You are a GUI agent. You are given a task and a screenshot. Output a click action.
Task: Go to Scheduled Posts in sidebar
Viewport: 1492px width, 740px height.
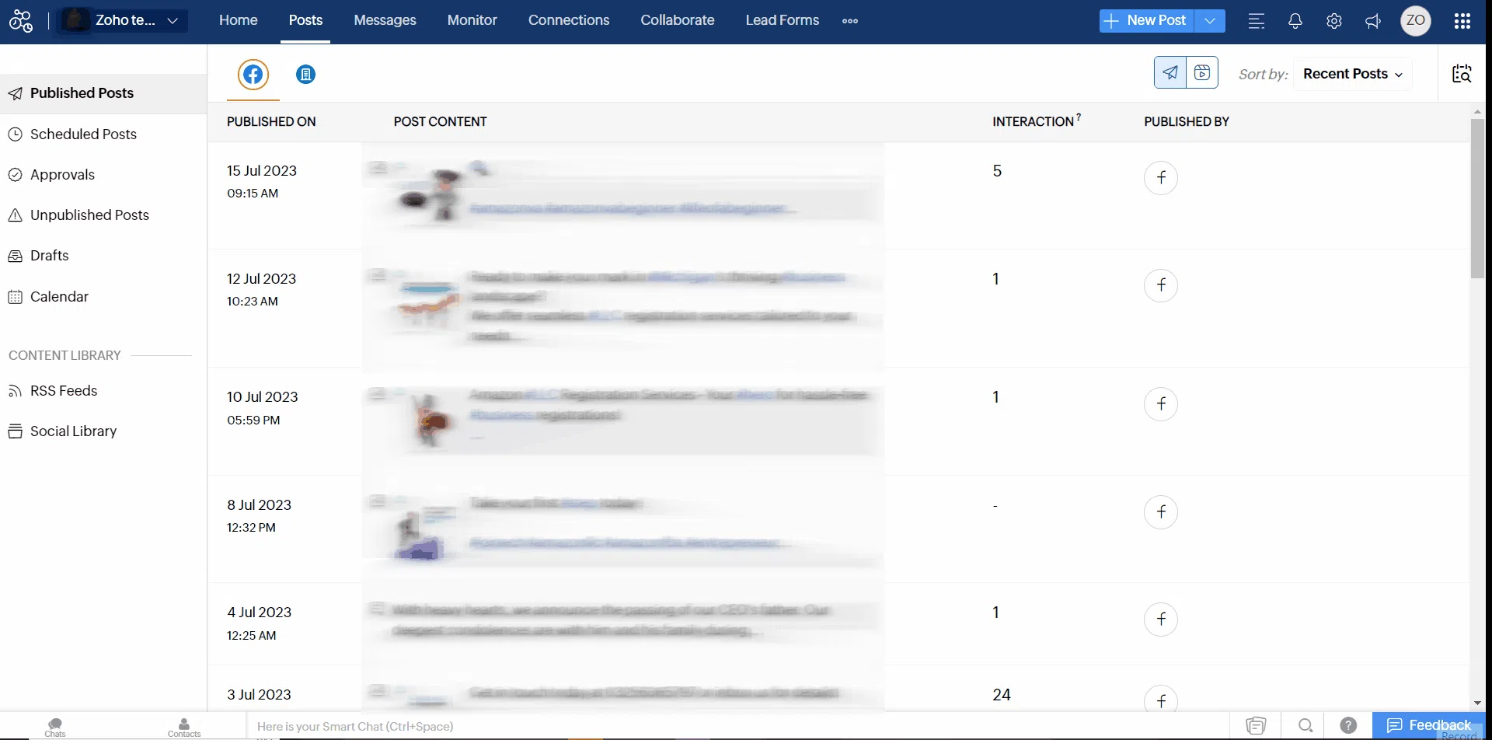point(83,134)
